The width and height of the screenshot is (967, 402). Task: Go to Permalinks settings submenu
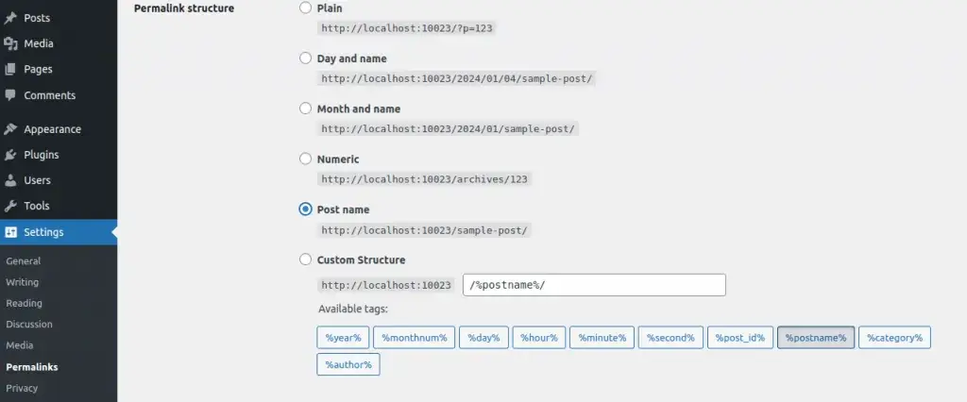point(32,367)
